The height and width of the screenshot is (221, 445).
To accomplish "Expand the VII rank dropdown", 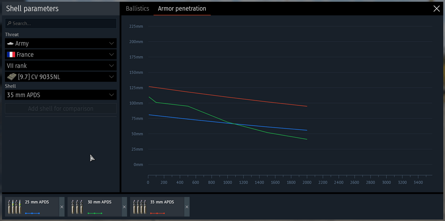I will tap(61, 66).
